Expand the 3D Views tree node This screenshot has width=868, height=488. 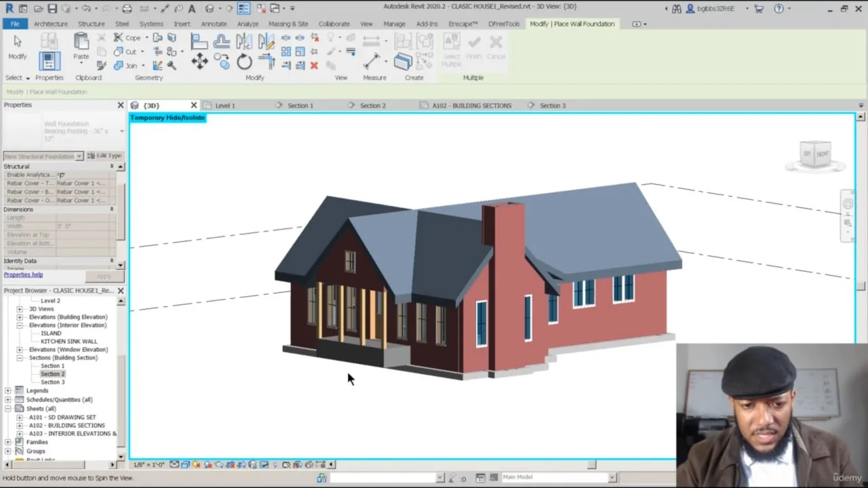(20, 309)
